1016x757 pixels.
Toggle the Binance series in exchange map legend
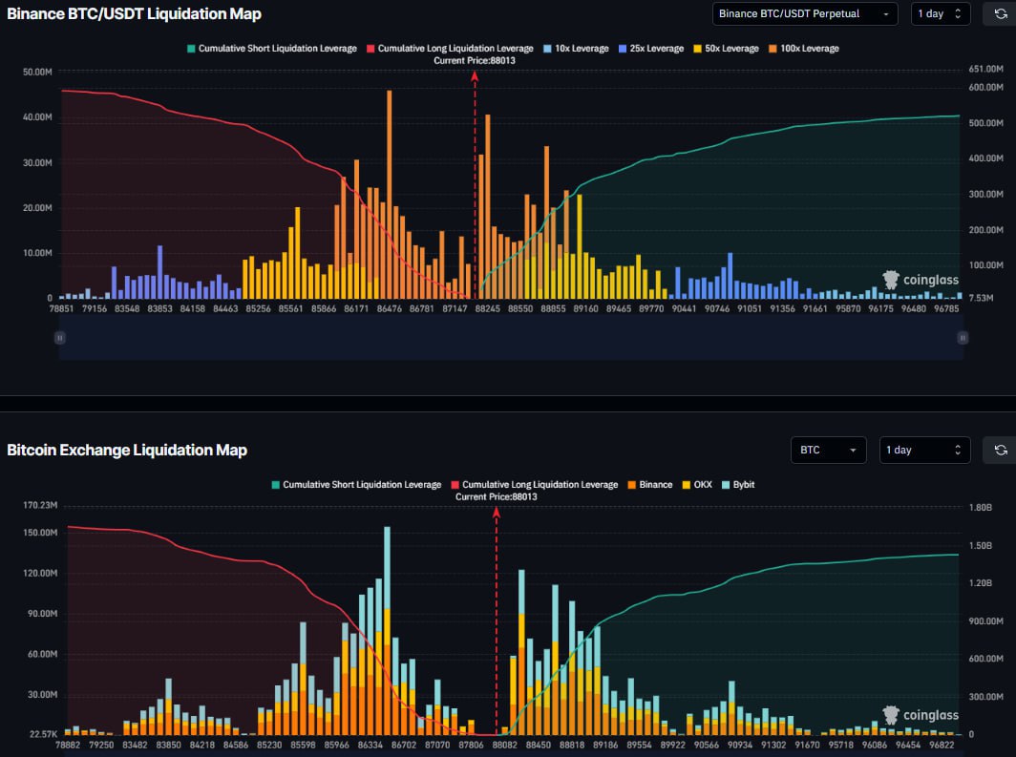(x=648, y=485)
